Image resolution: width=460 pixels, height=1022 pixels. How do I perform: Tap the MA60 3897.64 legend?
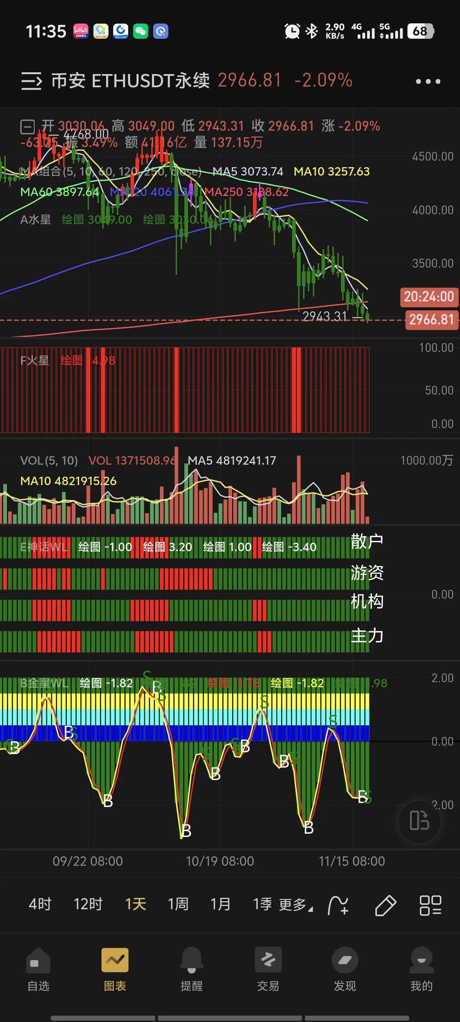60,192
